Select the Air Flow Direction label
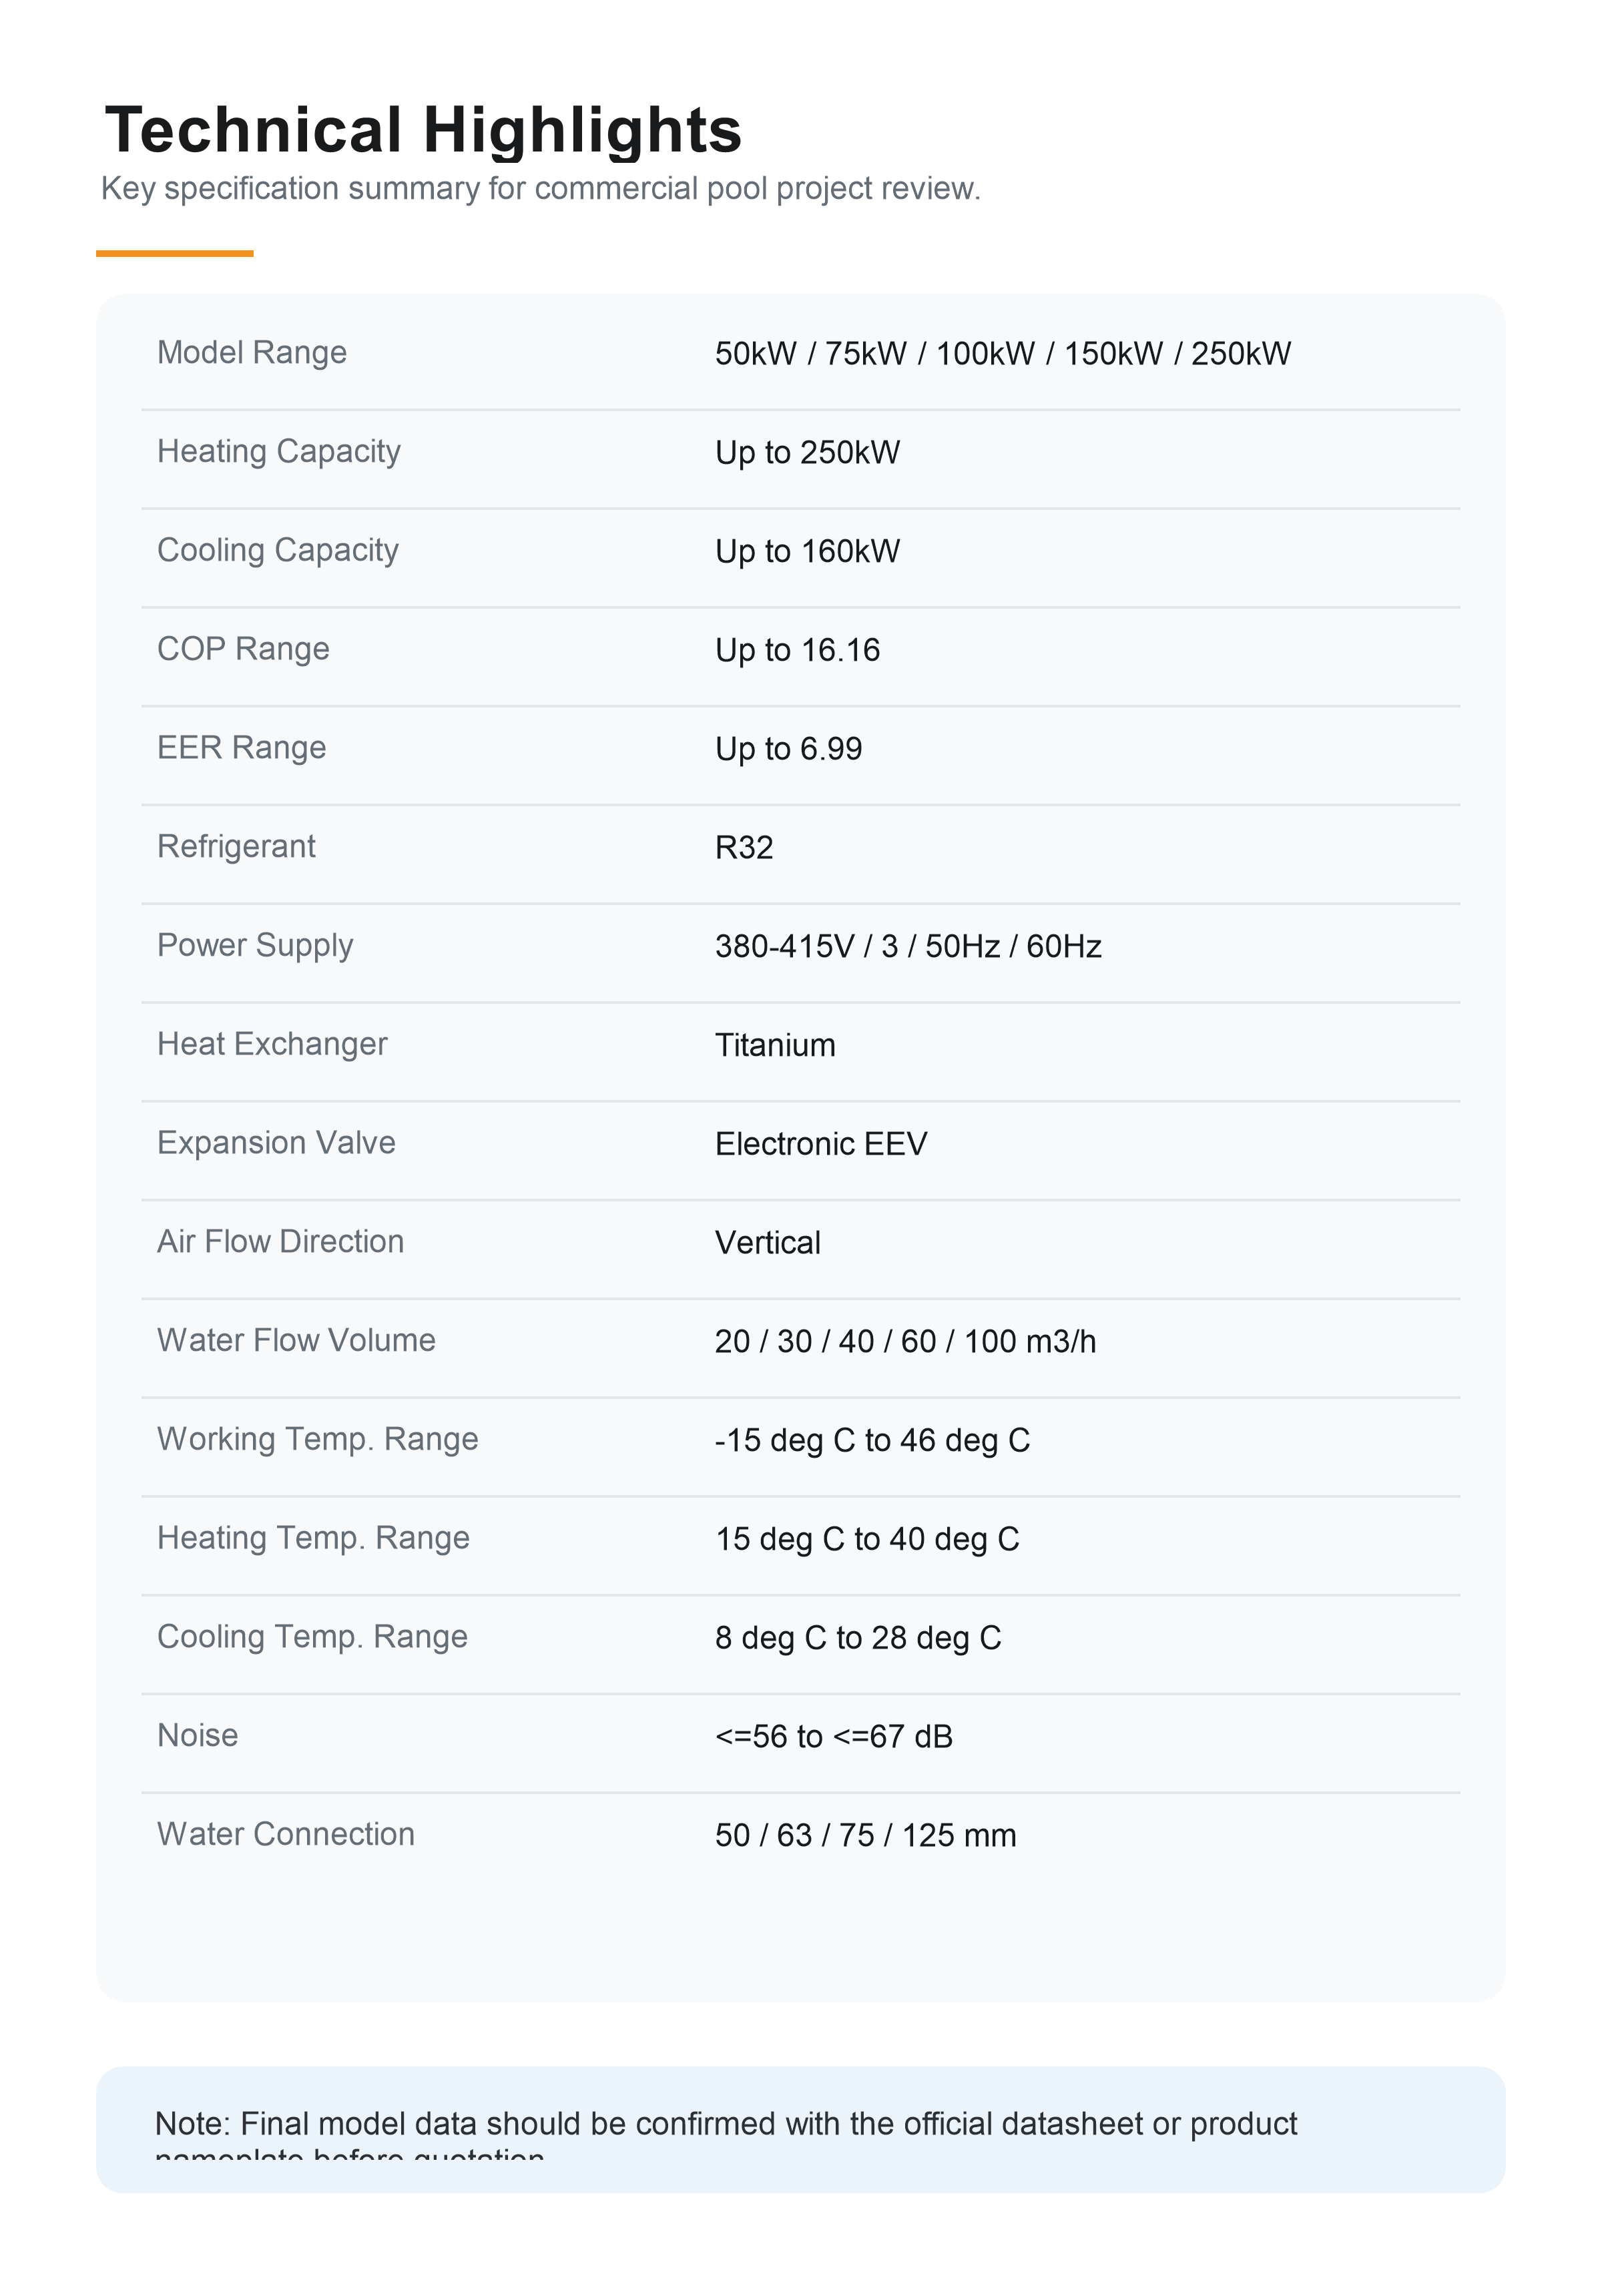The height and width of the screenshot is (2296, 1602). point(280,1241)
